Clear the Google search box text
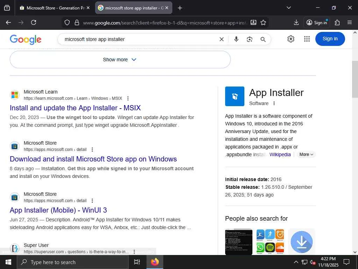Image resolution: width=358 pixels, height=269 pixels. tap(221, 39)
